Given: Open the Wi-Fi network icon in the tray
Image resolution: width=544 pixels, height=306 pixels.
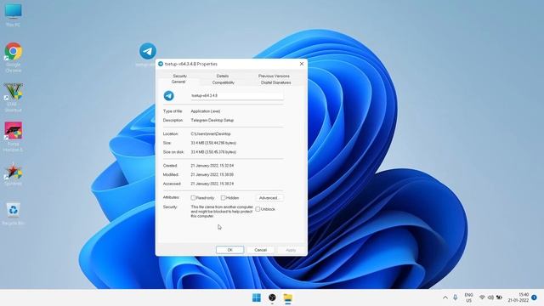Looking at the screenshot, I should [482, 297].
